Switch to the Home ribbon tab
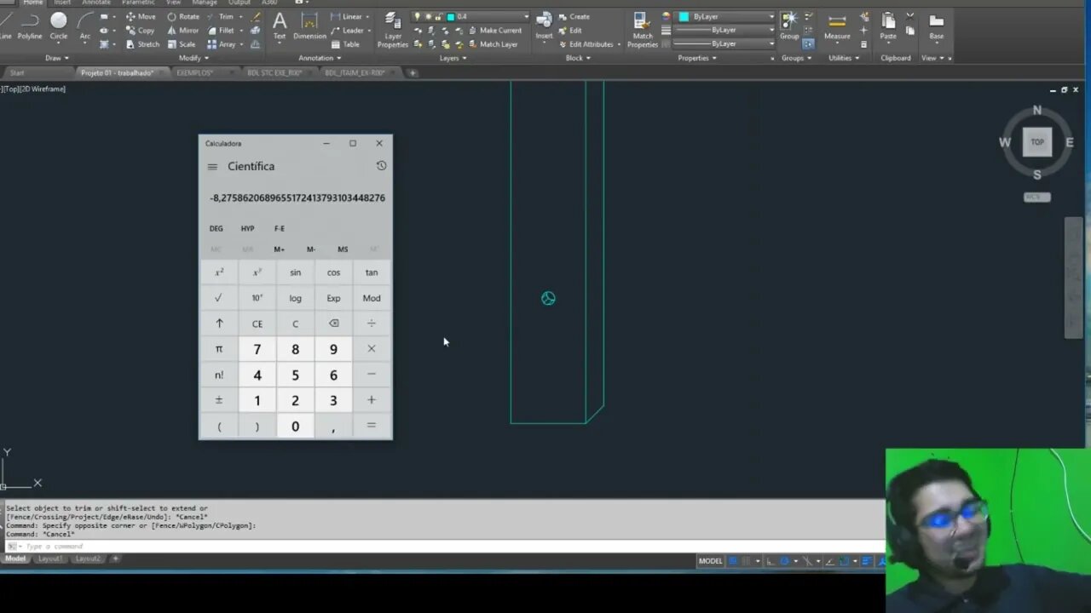This screenshot has height=613, width=1091. [x=32, y=3]
